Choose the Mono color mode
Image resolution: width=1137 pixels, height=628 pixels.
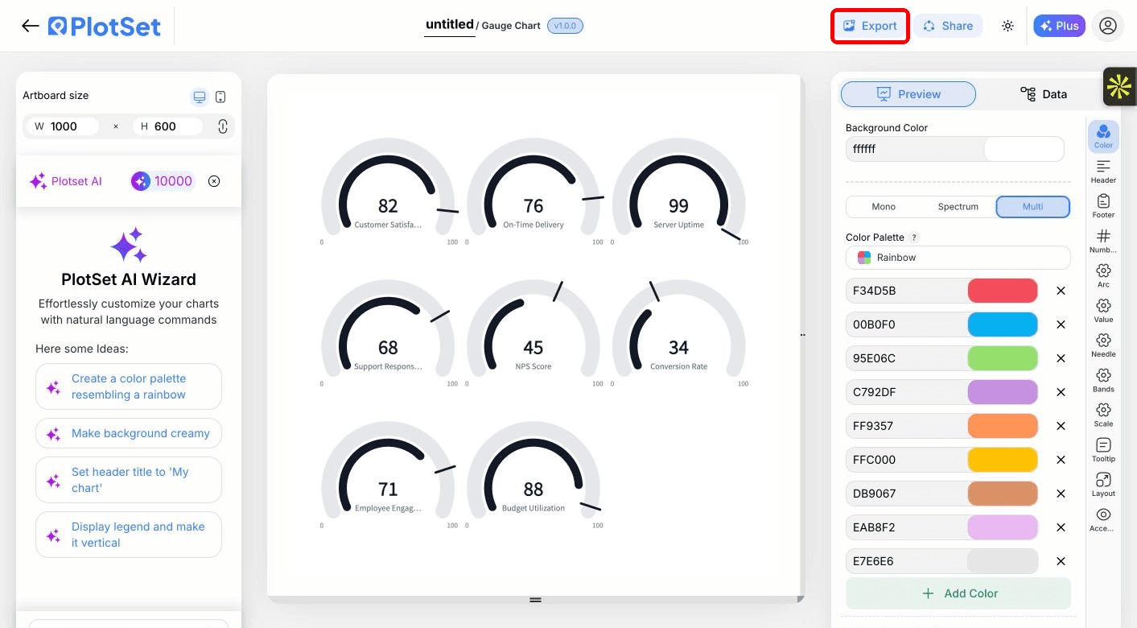click(x=884, y=207)
